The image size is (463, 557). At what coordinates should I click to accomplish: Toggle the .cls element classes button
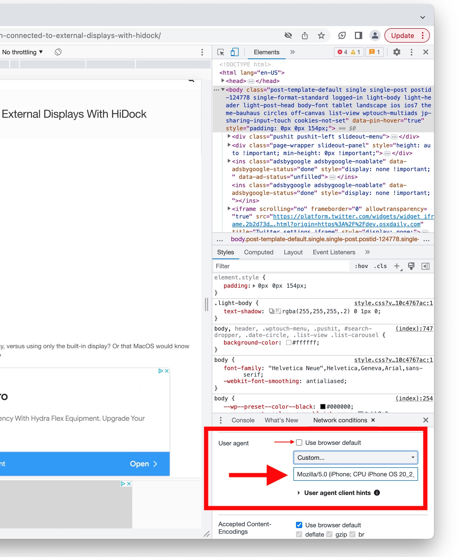click(380, 266)
